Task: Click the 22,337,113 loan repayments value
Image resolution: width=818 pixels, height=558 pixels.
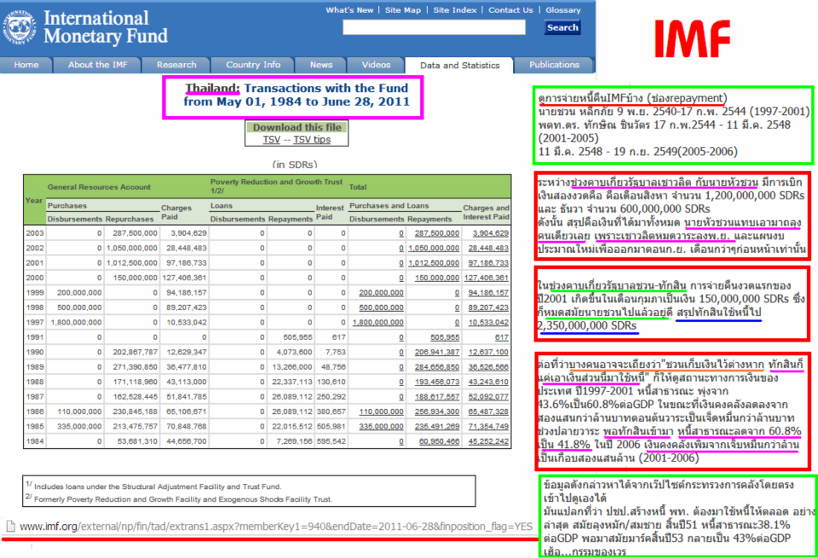Action: (292, 383)
